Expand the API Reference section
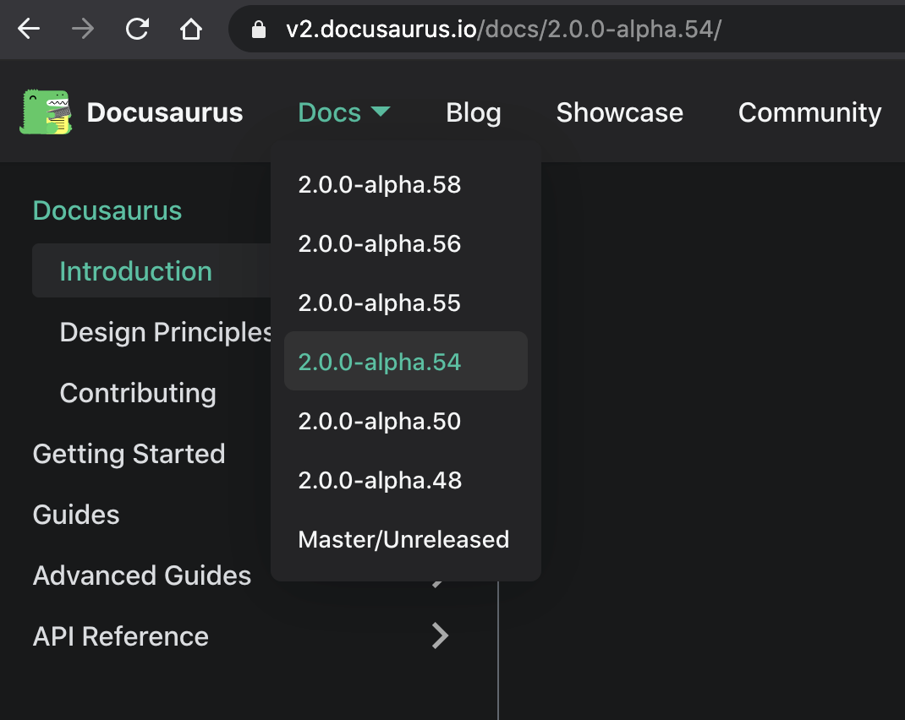Screen dimensions: 905x720 coord(120,636)
